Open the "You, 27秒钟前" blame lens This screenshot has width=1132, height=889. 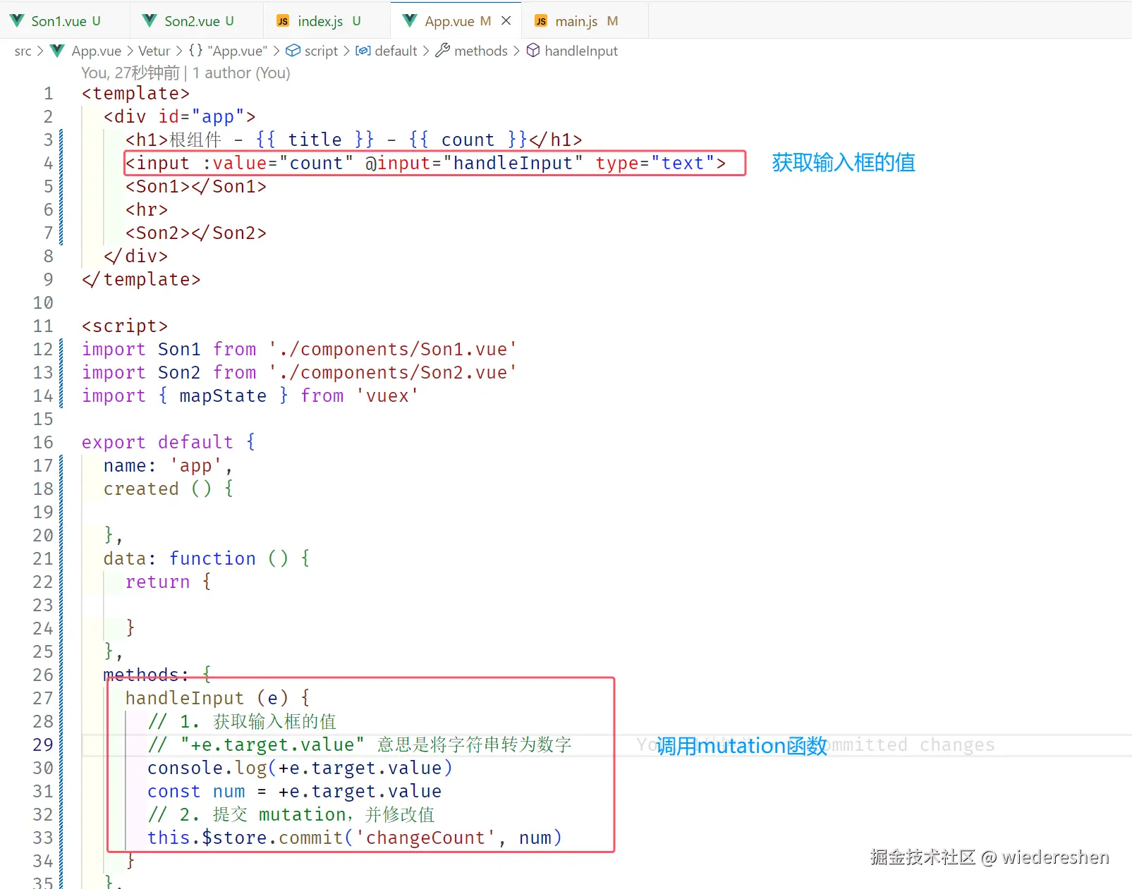130,73
